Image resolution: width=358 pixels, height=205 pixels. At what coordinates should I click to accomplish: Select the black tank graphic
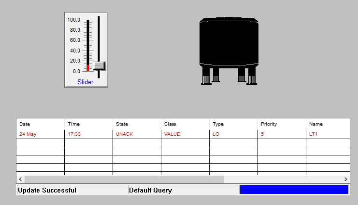[229, 51]
